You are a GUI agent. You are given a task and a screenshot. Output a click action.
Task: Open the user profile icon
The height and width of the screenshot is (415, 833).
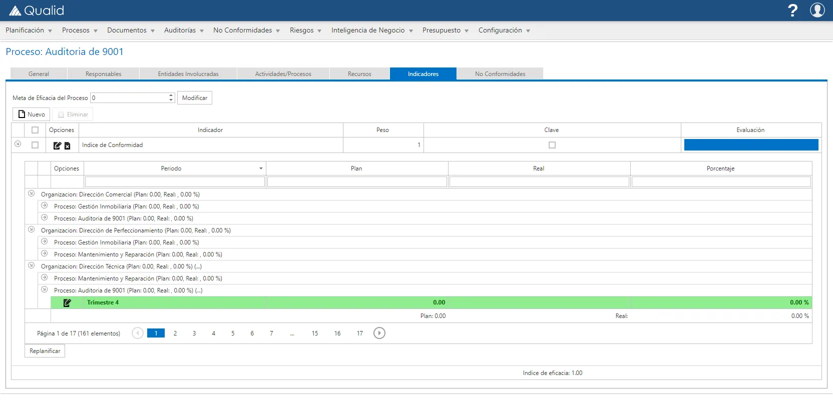[817, 10]
